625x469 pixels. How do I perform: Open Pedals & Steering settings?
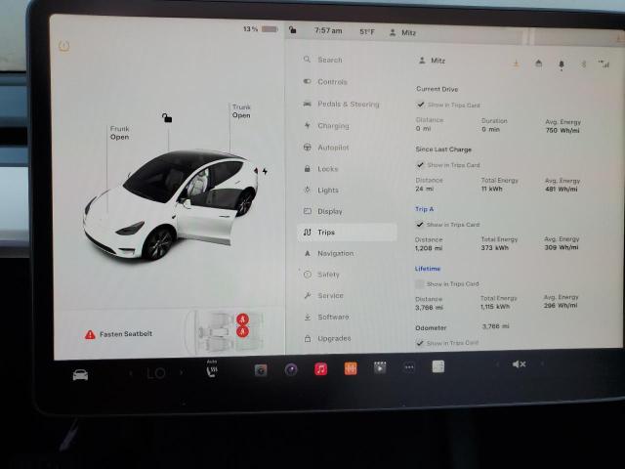point(348,105)
